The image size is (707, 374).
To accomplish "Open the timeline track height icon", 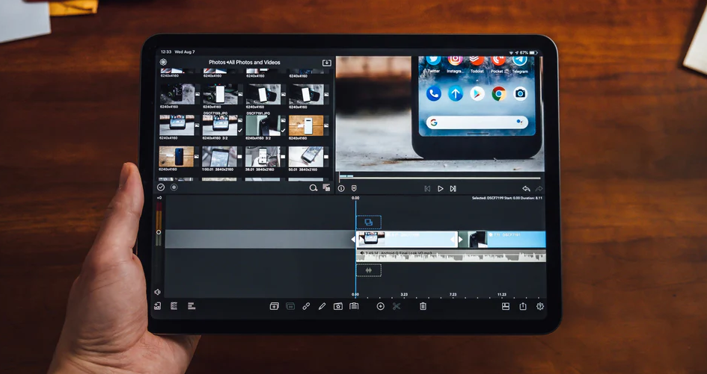I will pyautogui.click(x=192, y=306).
